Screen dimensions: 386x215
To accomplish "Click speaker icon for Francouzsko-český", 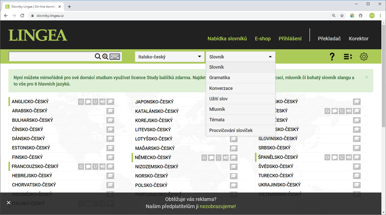I will (103, 167).
